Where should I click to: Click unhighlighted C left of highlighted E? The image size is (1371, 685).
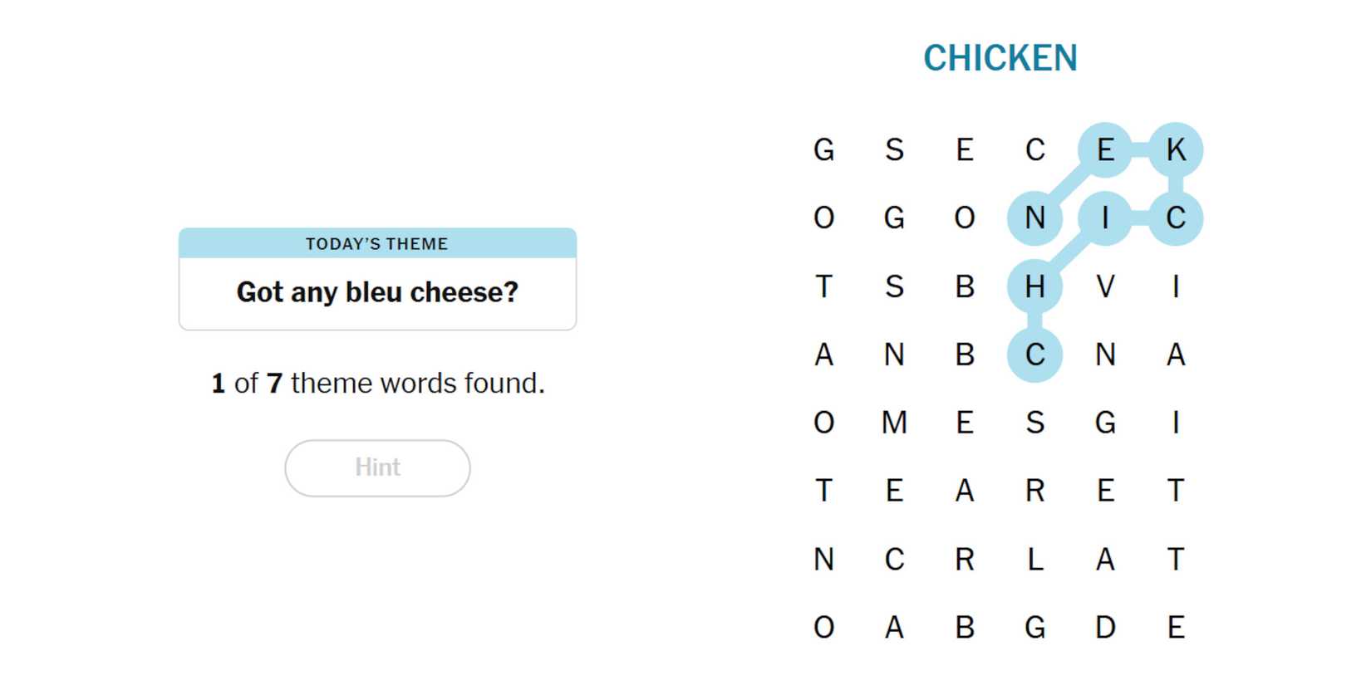1034,150
